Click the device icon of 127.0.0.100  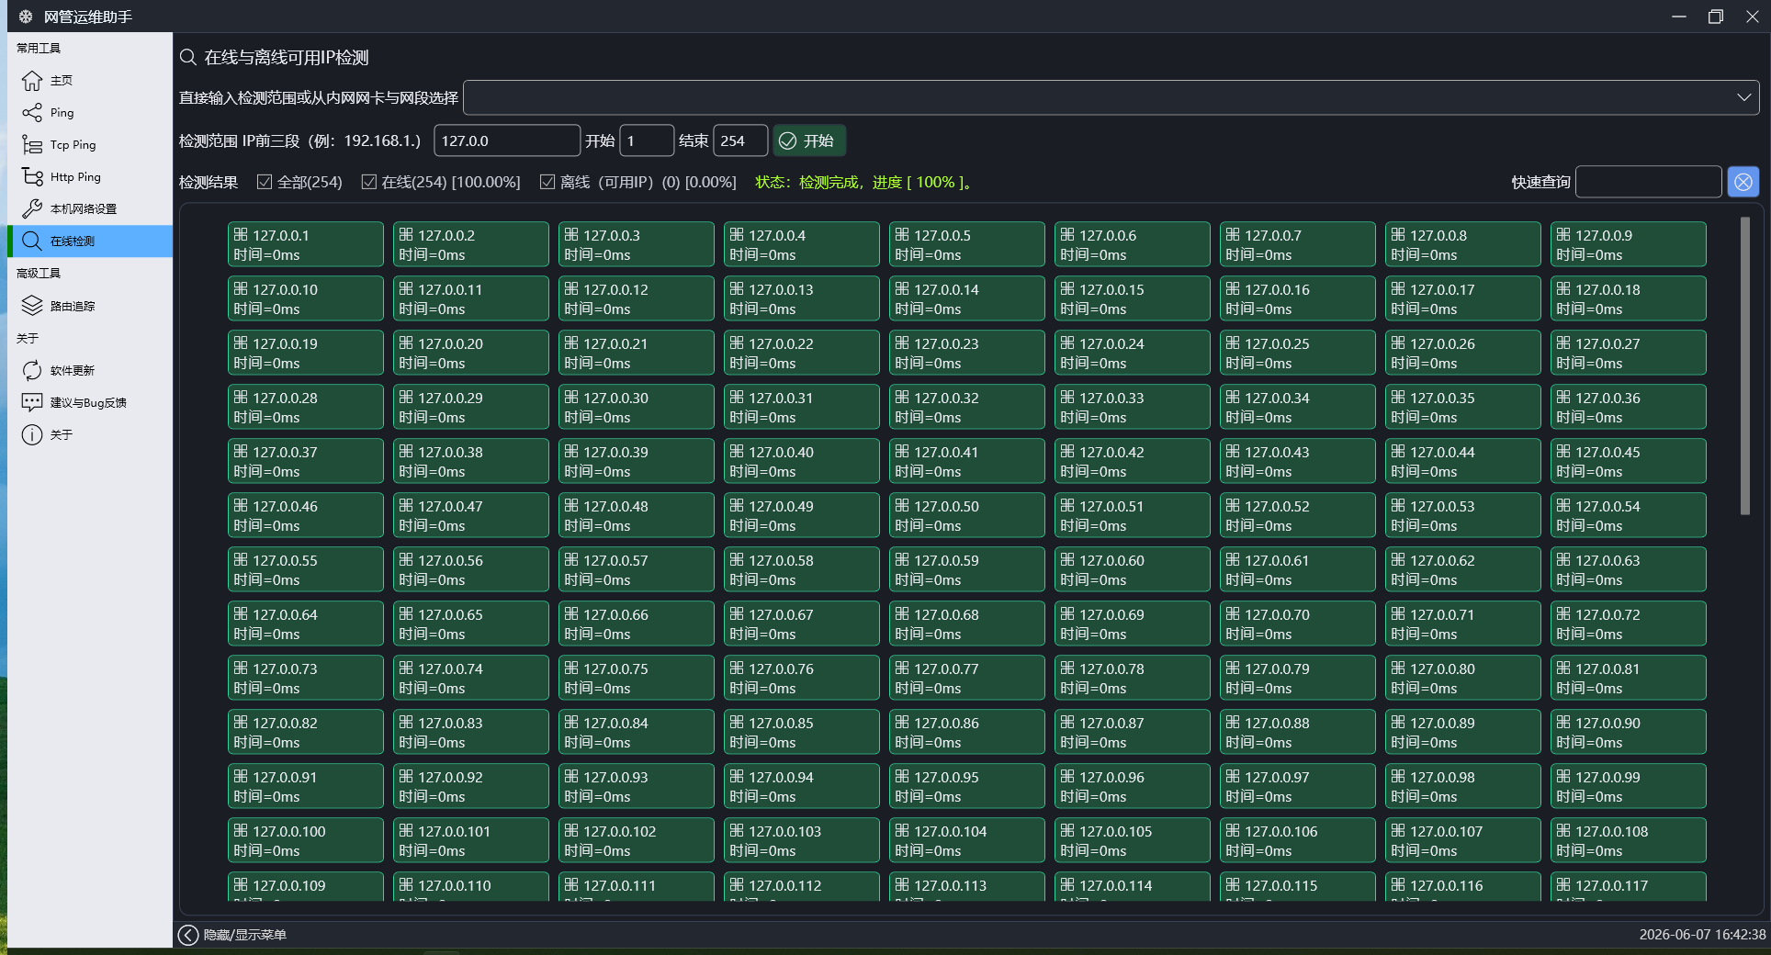pos(241,831)
